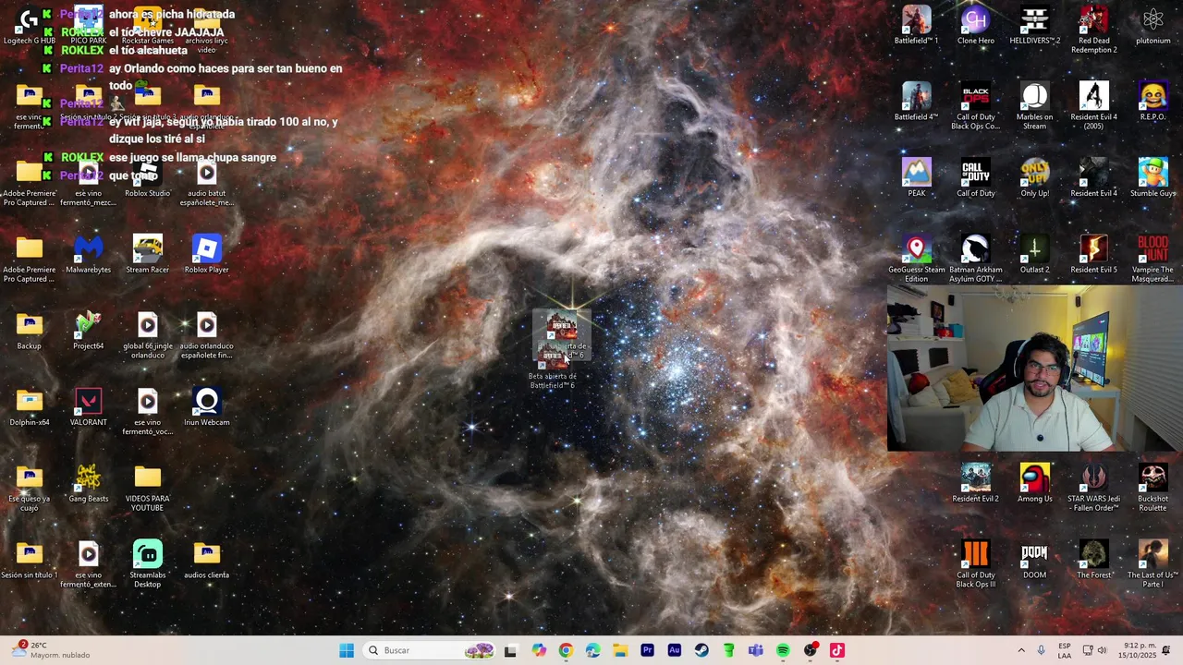Open the Battlefield 1 desktop shortcut
Viewport: 1183px width, 665px height.
click(916, 25)
